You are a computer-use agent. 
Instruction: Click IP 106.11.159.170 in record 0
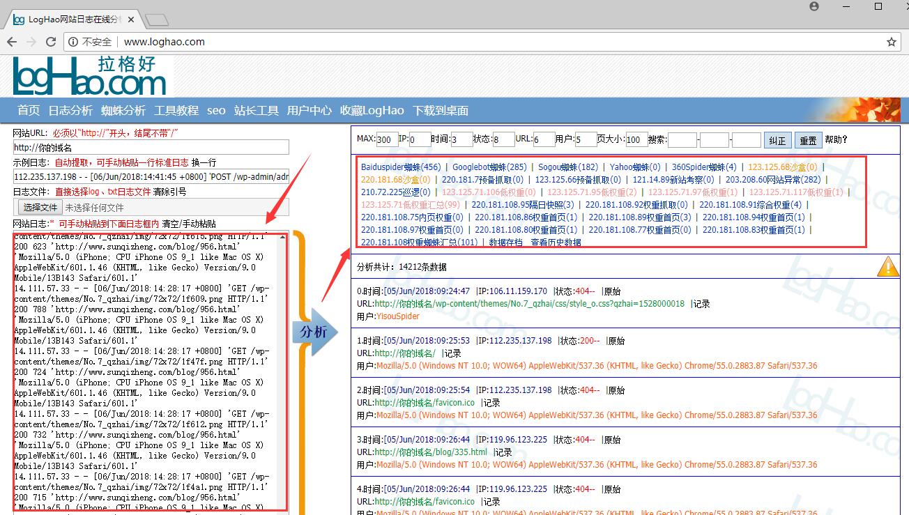(518, 291)
